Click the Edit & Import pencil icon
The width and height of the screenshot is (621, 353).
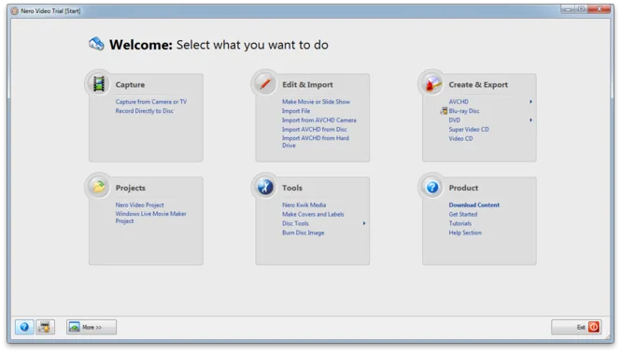coord(265,84)
